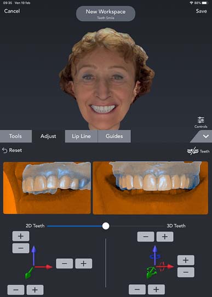This screenshot has height=297, width=212.
Task: Click minus below green rotation arrow
Action: tap(137, 289)
